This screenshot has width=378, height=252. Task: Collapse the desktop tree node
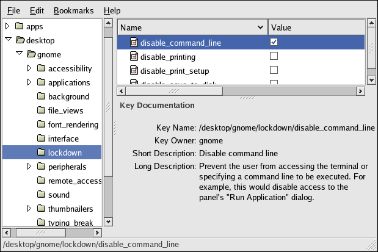[7, 41]
